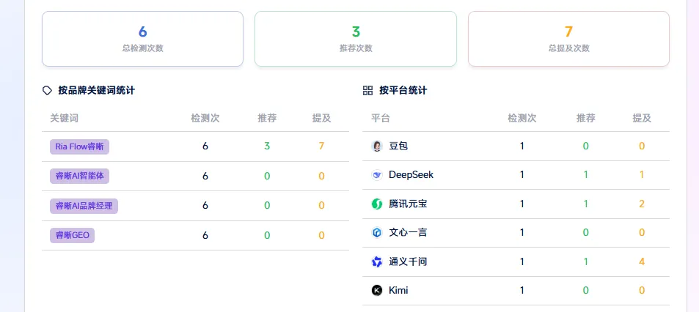Click the 腾讯元宝 platform name
Image resolution: width=699 pixels, height=312 pixels.
coord(408,204)
